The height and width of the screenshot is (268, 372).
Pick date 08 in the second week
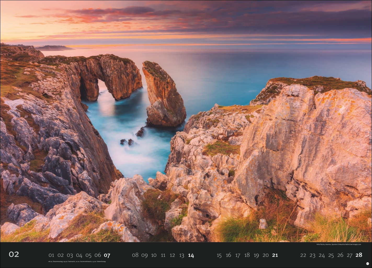point(135,255)
